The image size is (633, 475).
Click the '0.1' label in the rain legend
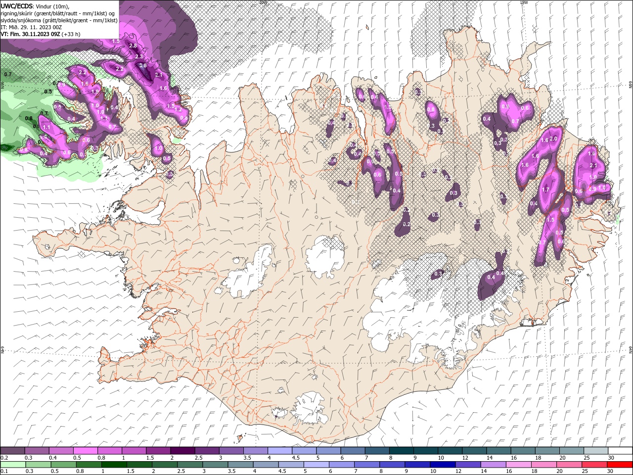tap(4, 471)
